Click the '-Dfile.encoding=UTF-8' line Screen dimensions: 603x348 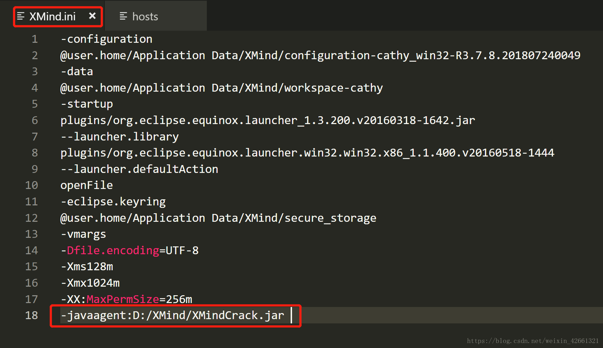[x=129, y=250]
